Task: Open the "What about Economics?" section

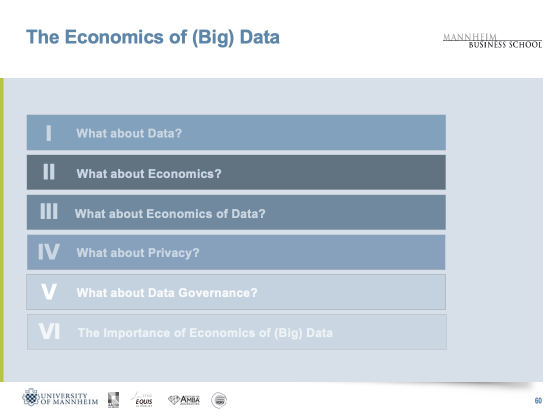Action: 148,174
